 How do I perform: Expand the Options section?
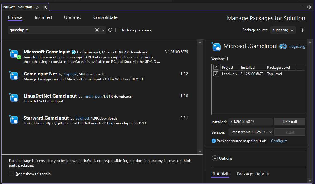click(x=215, y=158)
